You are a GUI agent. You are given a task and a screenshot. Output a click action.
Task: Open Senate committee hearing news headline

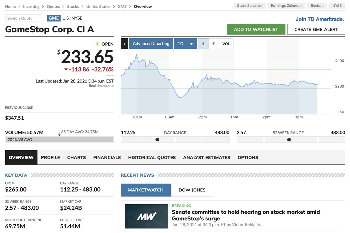(246, 215)
